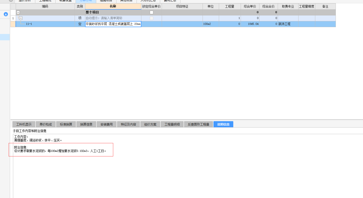Click the 综合单价 column header
Viewport: 363px width, 198px height.
tap(250, 7)
